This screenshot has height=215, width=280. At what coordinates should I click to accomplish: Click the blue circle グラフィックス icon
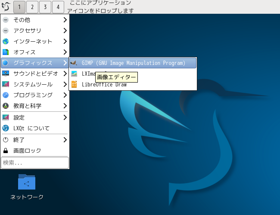[5, 63]
